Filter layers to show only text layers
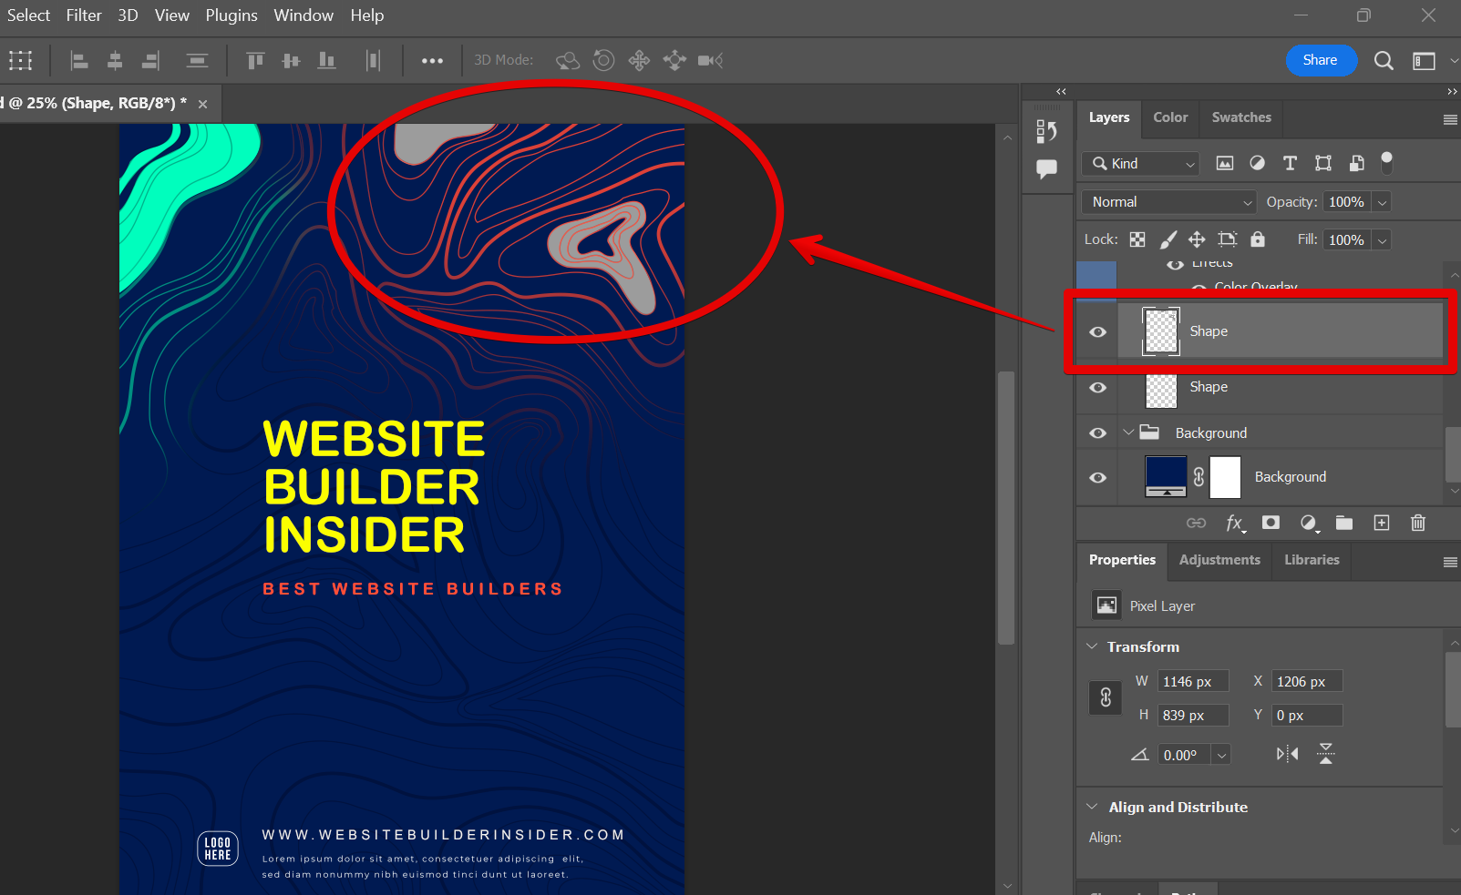Viewport: 1461px width, 895px height. tap(1290, 163)
